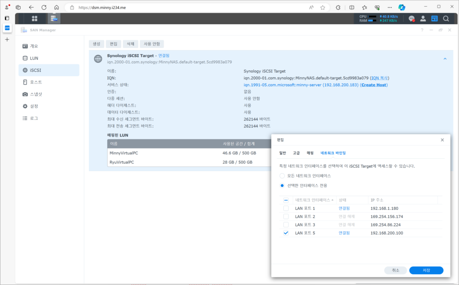
Task: Select the all network interfaces radio option
Action: click(282, 176)
